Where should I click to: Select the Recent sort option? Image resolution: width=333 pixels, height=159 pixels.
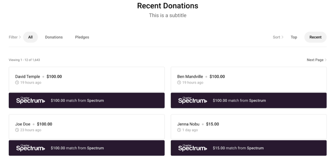(315, 37)
